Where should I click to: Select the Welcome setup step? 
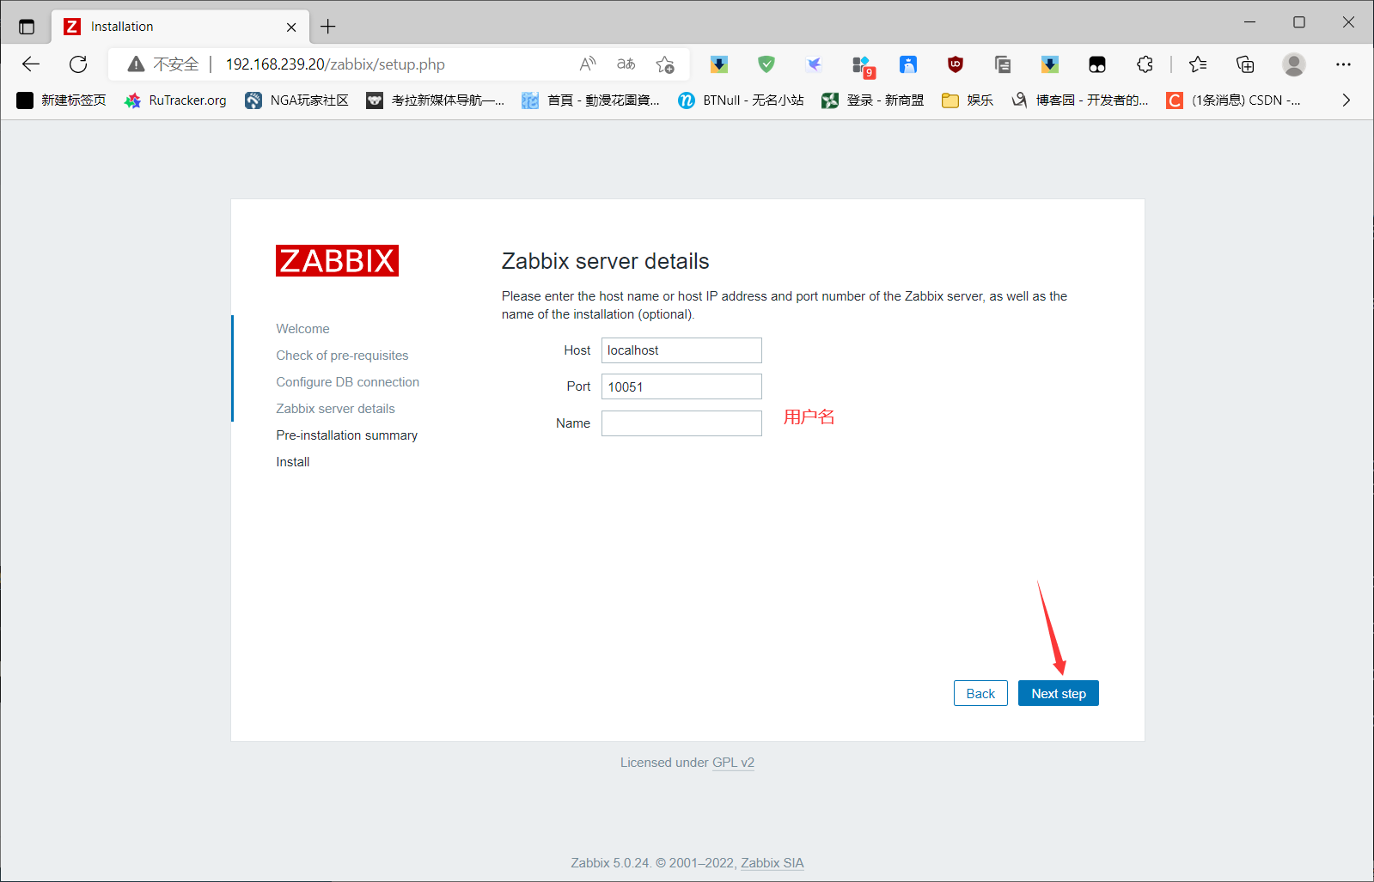tap(302, 329)
